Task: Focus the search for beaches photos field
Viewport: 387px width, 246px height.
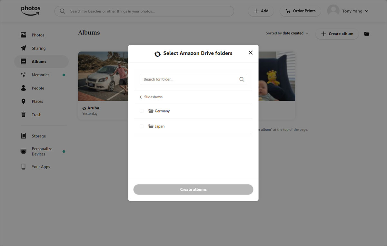Action: [x=144, y=11]
